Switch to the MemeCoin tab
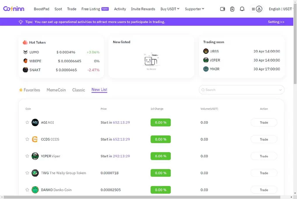 pos(56,90)
